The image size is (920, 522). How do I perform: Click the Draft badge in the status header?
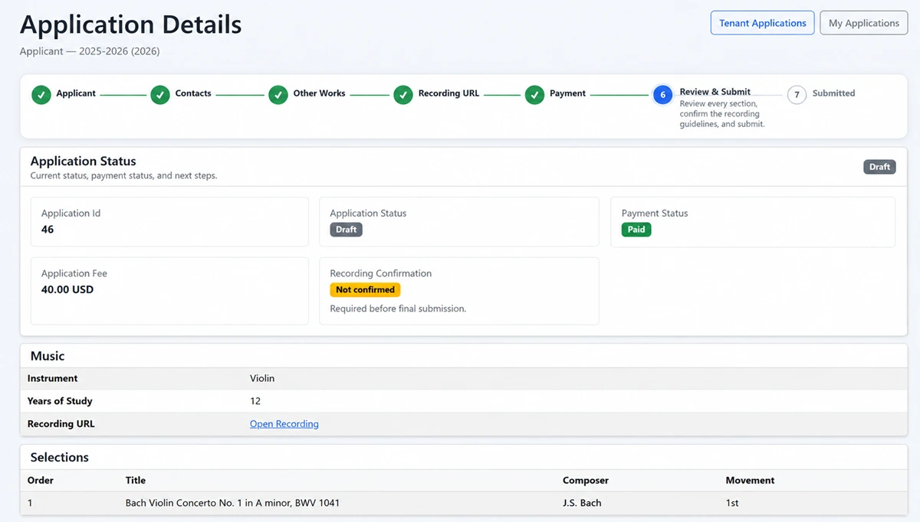coord(879,167)
